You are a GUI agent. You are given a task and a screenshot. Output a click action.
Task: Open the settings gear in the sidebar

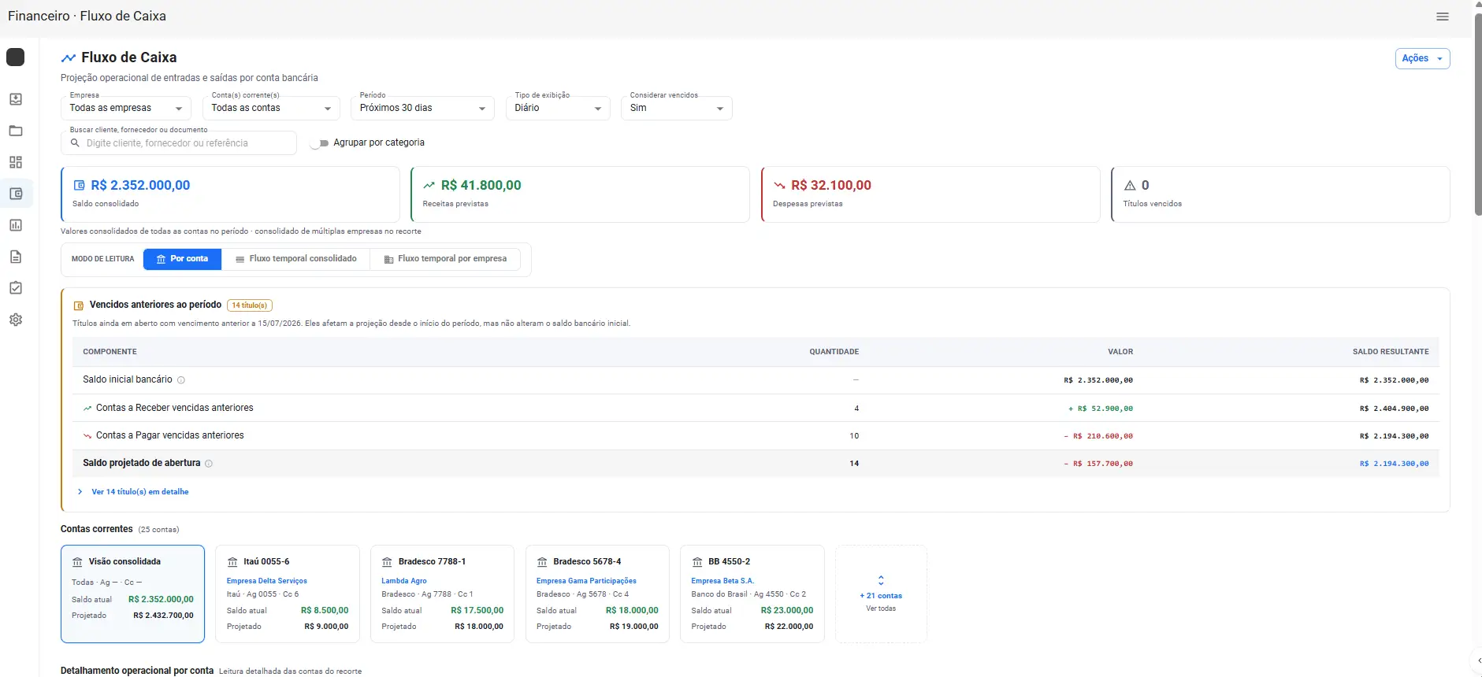tap(16, 320)
